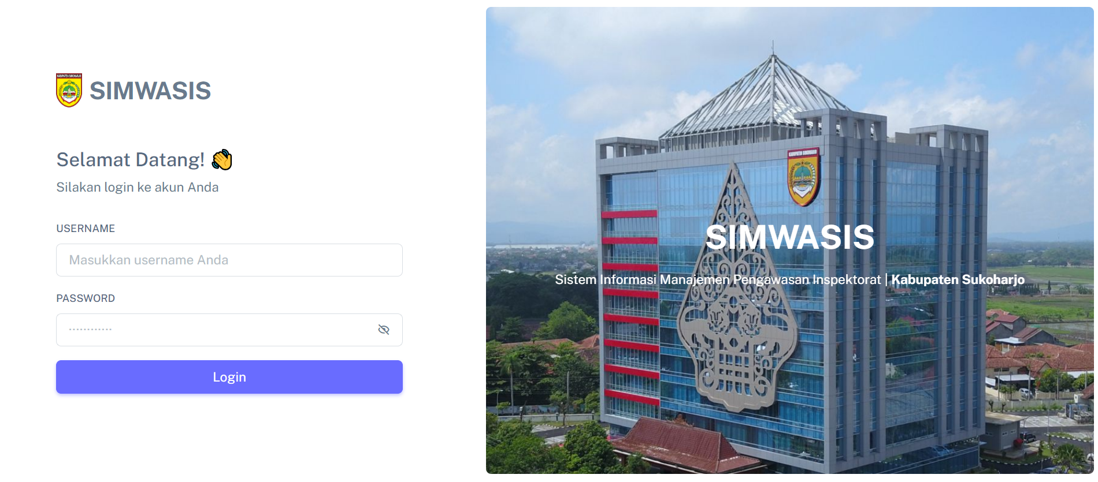
Task: Click the blue Login button
Action: [229, 377]
